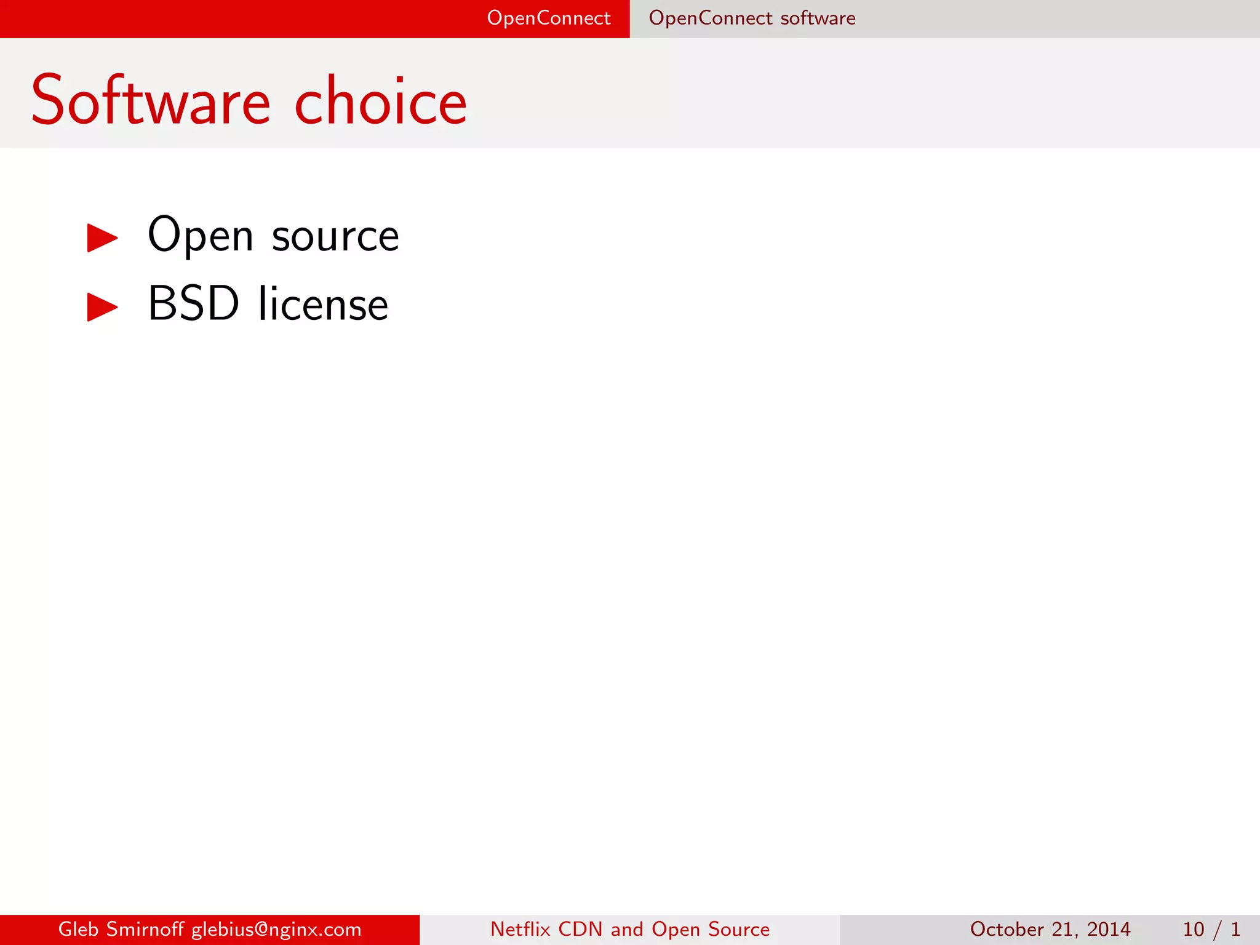Click the red bullet beside BSD license
This screenshot has height=945, width=1260.
(x=102, y=307)
